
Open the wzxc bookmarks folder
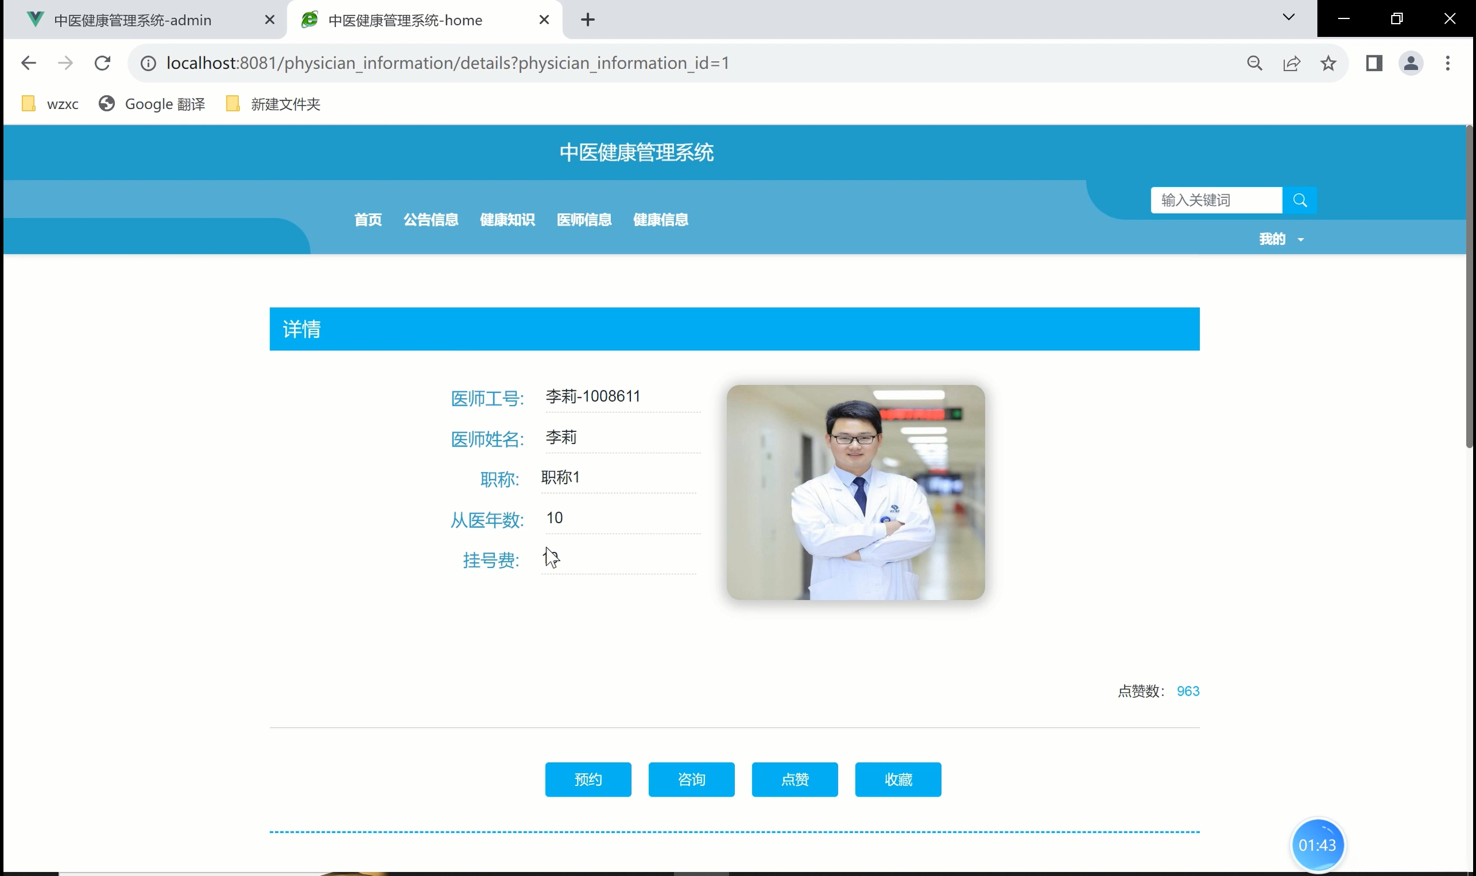[50, 104]
